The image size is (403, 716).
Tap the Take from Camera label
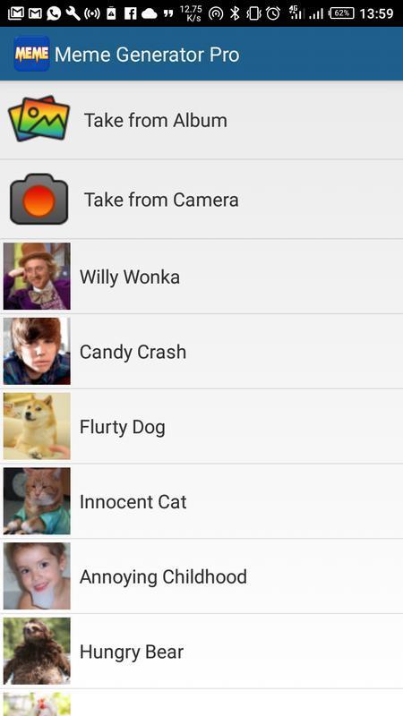[x=161, y=200]
